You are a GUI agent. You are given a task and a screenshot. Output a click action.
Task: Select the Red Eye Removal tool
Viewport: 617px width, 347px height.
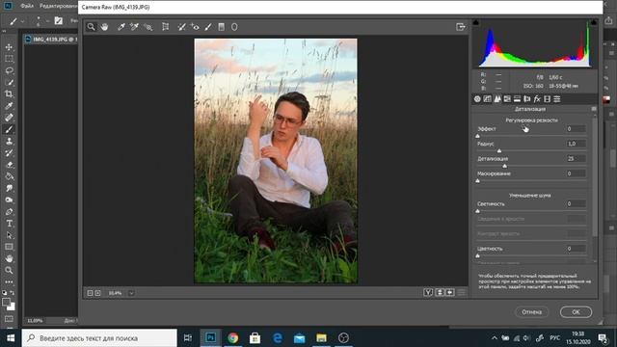coord(195,27)
